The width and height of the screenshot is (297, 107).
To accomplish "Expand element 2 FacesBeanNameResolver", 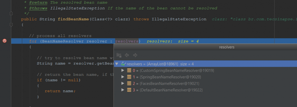I will coord(123,83).
